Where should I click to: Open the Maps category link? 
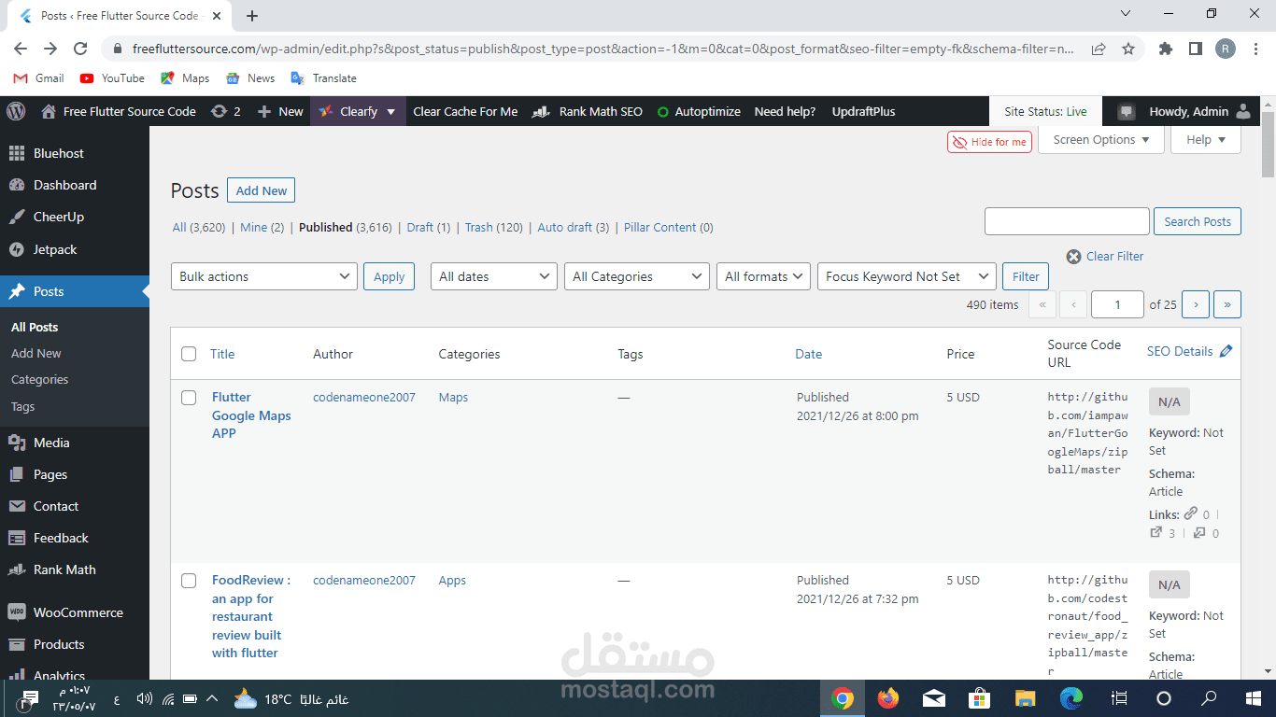pos(453,398)
